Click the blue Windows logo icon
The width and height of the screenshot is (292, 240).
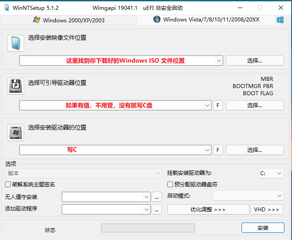click(280, 20)
